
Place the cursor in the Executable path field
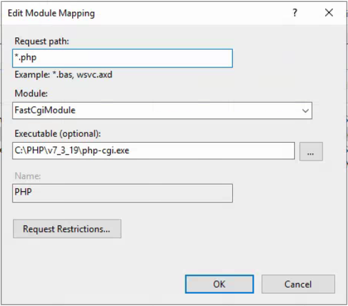pyautogui.click(x=153, y=151)
